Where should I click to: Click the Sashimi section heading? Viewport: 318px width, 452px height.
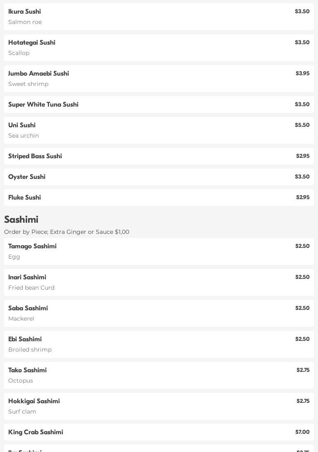[21, 219]
